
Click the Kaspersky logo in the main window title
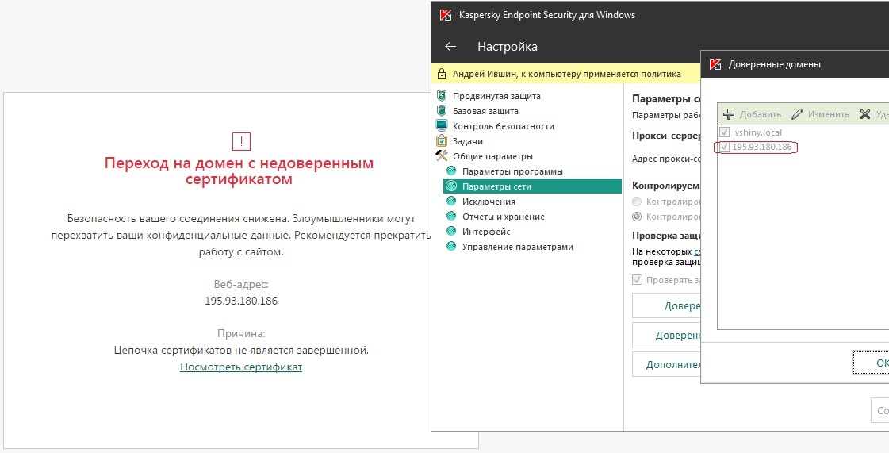tap(446, 15)
